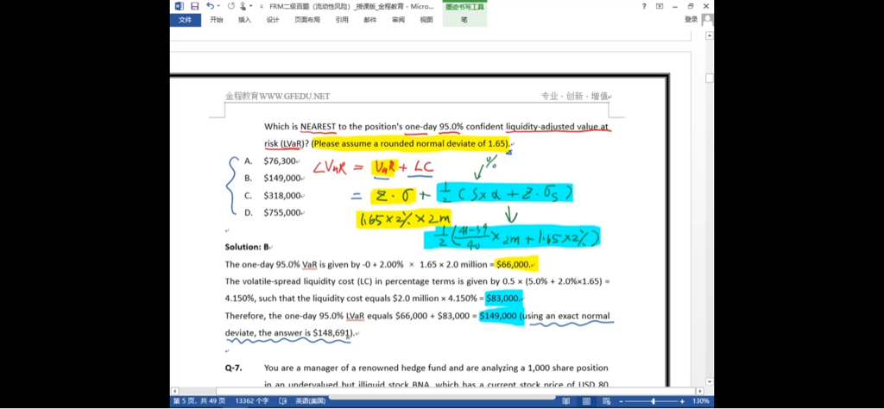
Task: Click the Redo icon in title bar
Action: click(x=231, y=6)
